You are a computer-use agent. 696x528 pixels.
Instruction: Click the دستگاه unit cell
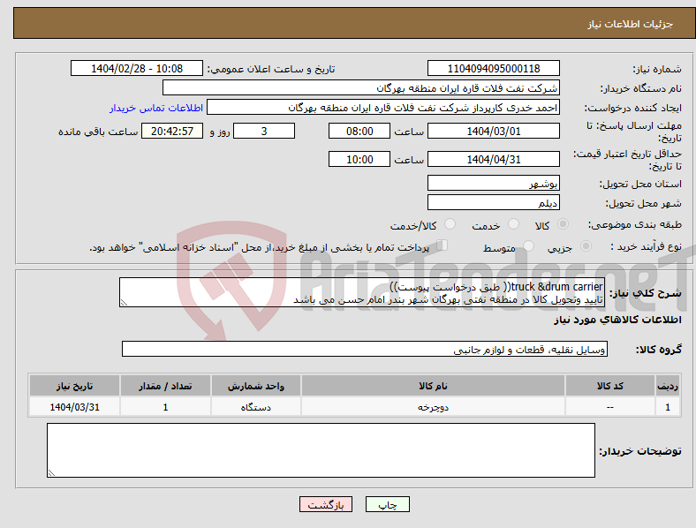[x=256, y=407]
